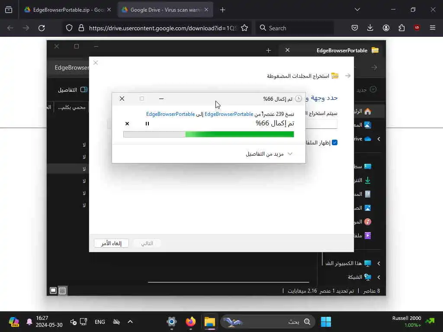Open the Desktop sidebar folder
Image resolution: width=443 pixels, height=332 pixels.
tap(363, 166)
